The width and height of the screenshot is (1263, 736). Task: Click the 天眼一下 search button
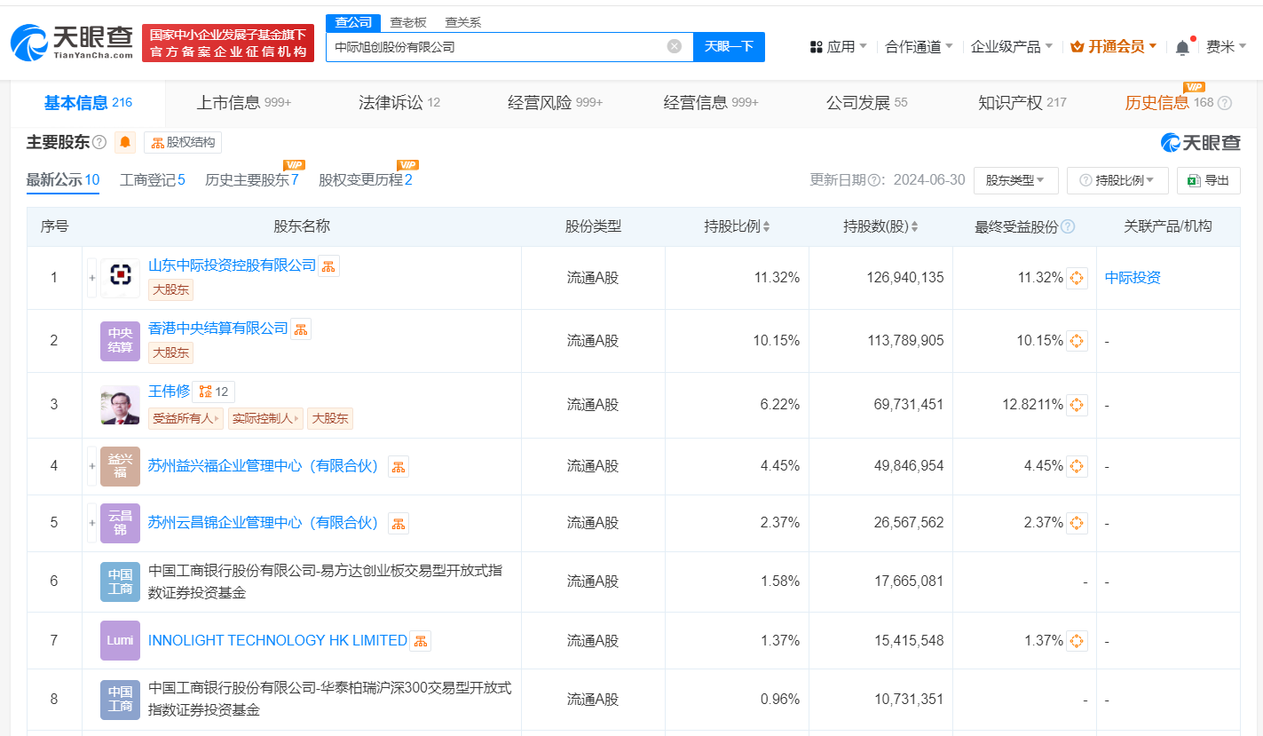[729, 46]
